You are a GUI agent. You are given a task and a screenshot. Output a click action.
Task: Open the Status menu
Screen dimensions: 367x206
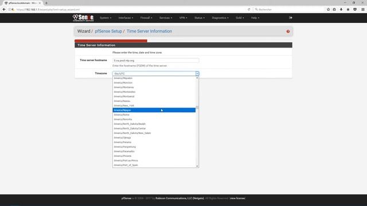point(200,18)
